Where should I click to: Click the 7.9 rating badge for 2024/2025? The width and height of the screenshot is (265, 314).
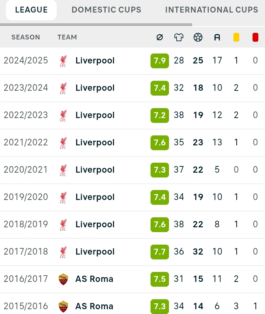tap(160, 61)
